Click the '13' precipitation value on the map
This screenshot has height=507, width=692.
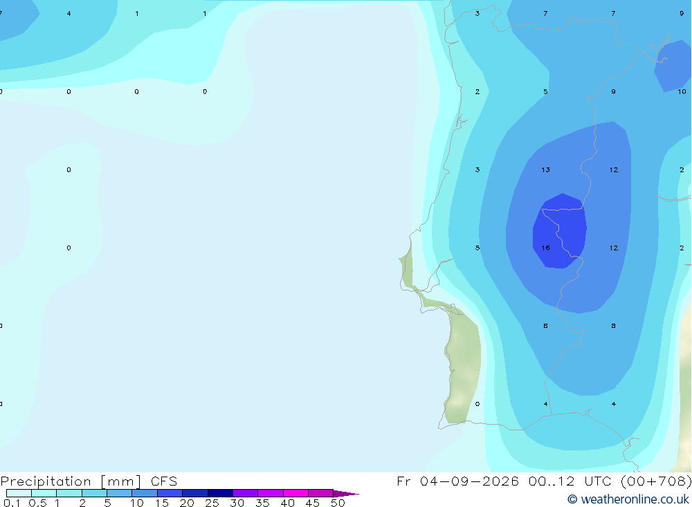[545, 170]
